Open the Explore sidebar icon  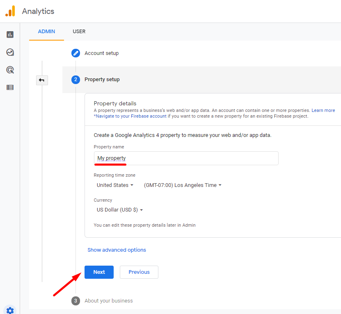(10, 52)
